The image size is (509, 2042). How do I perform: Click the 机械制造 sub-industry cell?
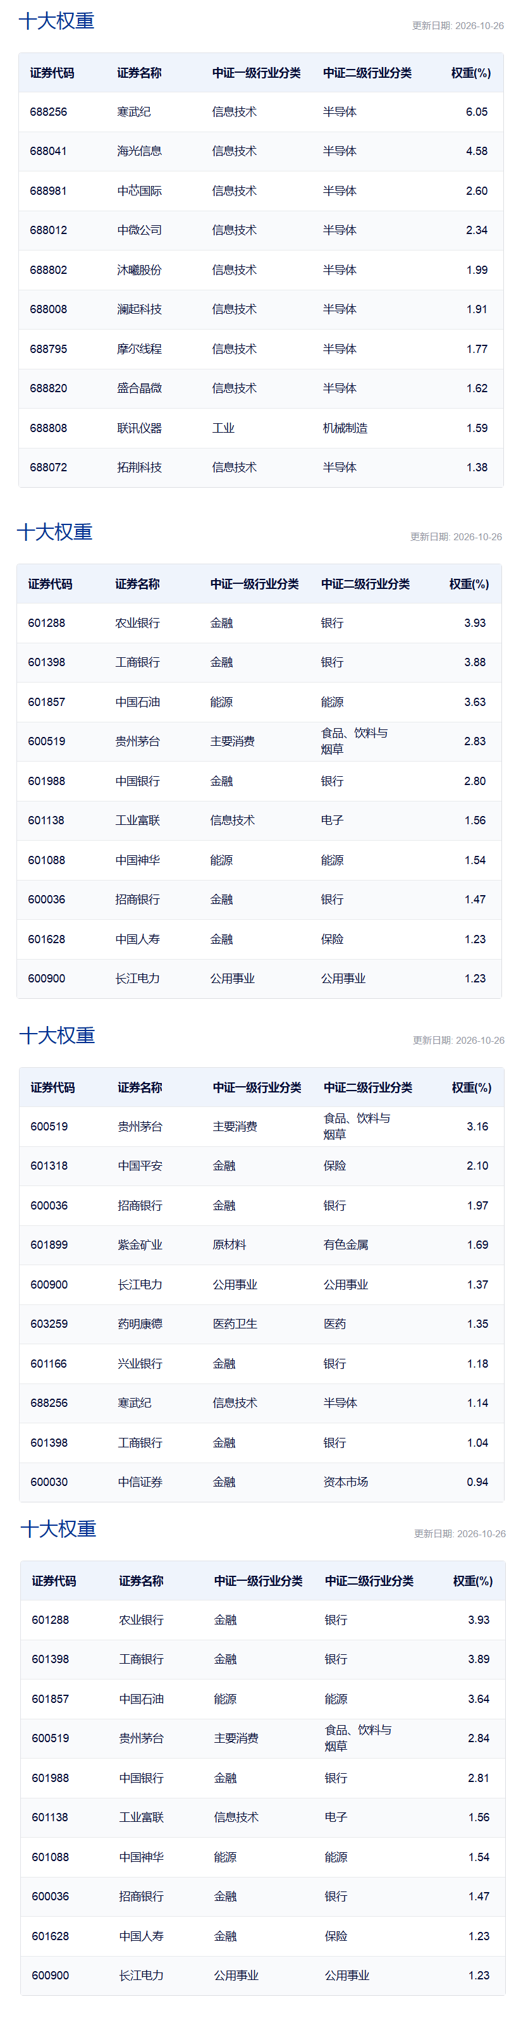[345, 428]
